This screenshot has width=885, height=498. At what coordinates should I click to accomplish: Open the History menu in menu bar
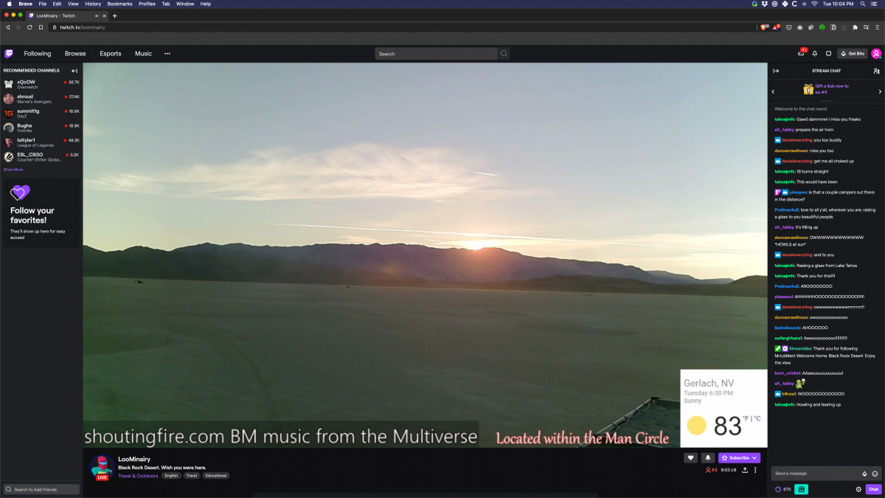[93, 4]
